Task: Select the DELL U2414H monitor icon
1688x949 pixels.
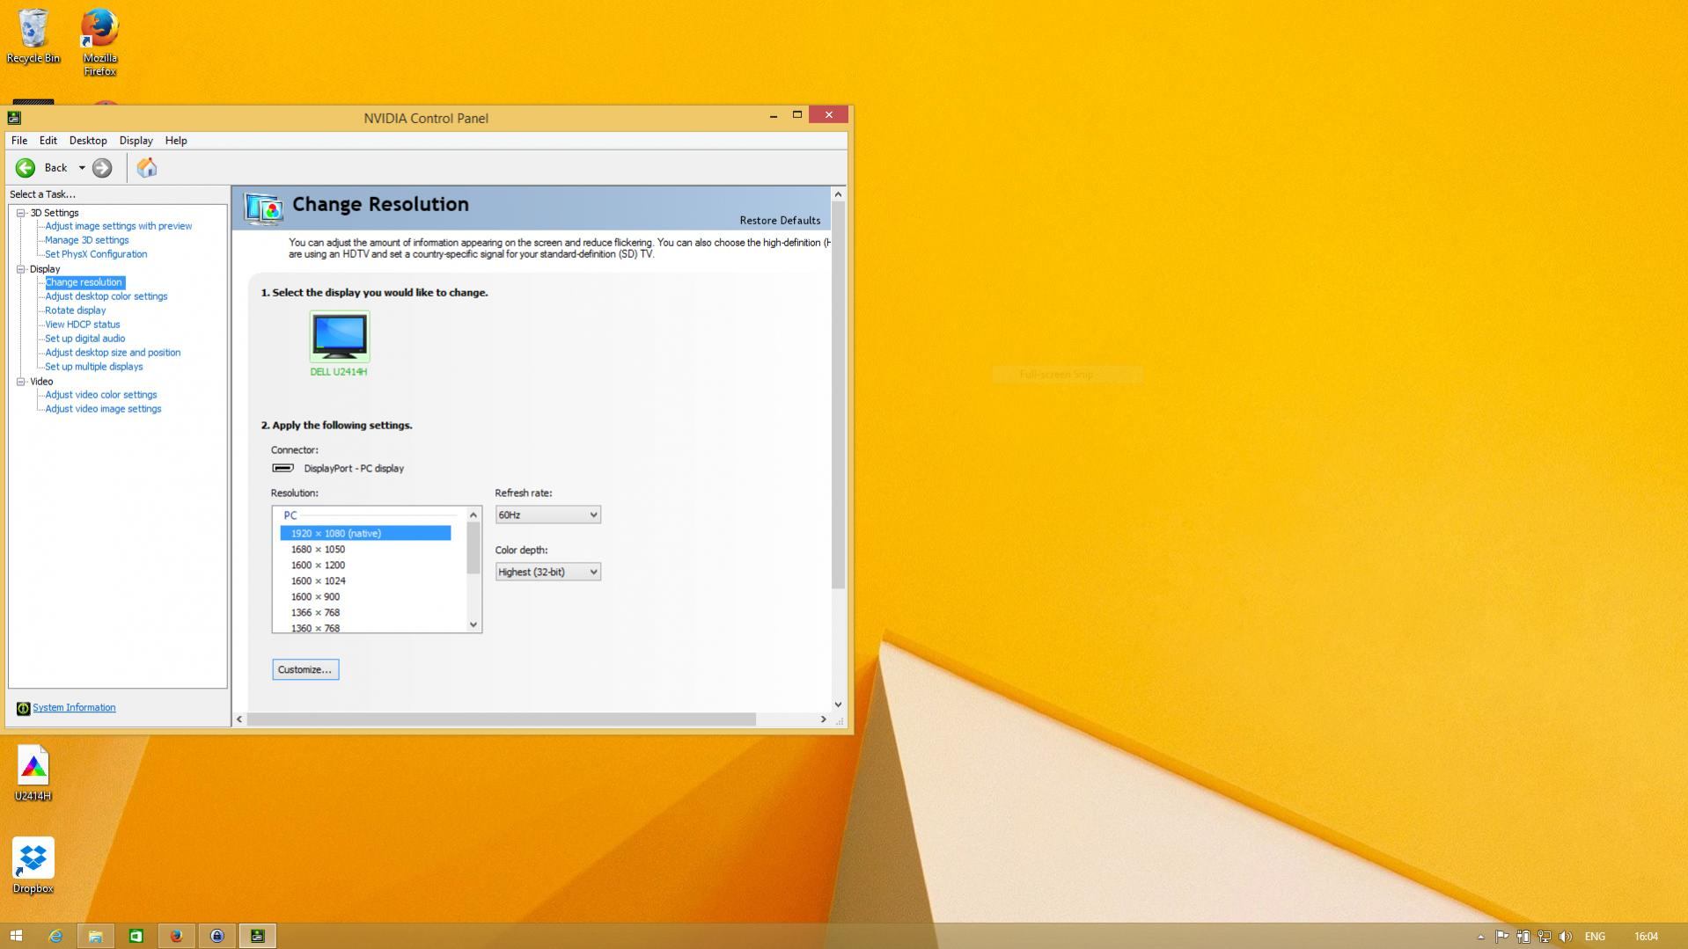Action: pos(340,336)
